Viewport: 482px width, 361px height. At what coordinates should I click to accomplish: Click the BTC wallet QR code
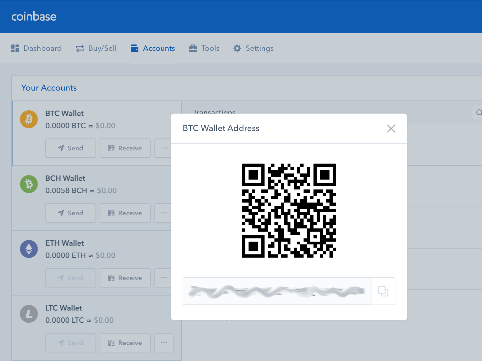coord(289,211)
